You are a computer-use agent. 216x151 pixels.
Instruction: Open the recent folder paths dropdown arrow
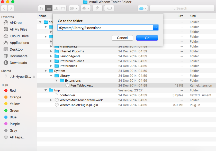[x=156, y=28]
